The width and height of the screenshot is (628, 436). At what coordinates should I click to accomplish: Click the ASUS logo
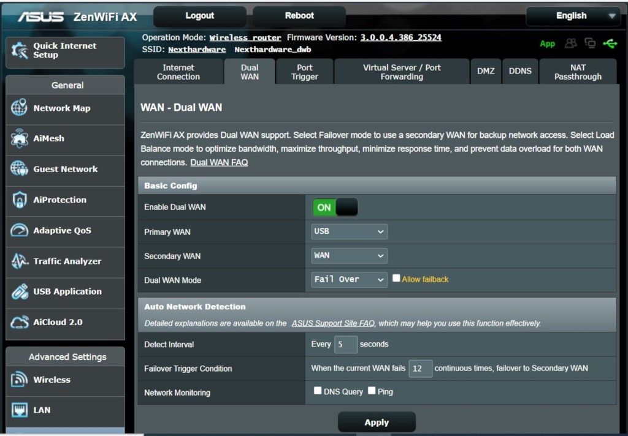coord(41,17)
